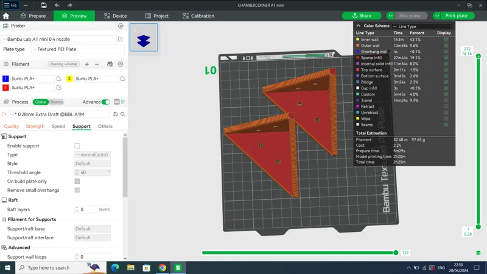Click the Print plate button
This screenshot has width=487, height=274.
(x=457, y=16)
